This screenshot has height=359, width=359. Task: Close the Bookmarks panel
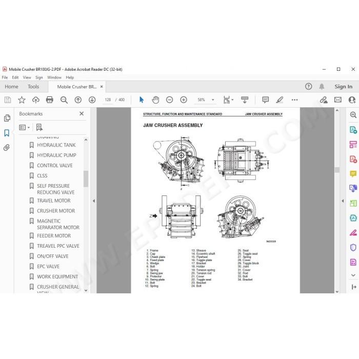(82, 113)
